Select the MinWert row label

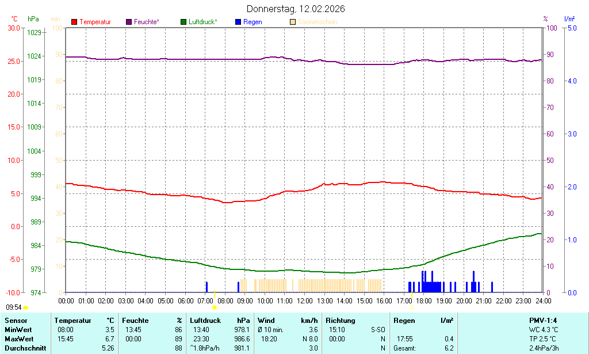(x=18, y=330)
